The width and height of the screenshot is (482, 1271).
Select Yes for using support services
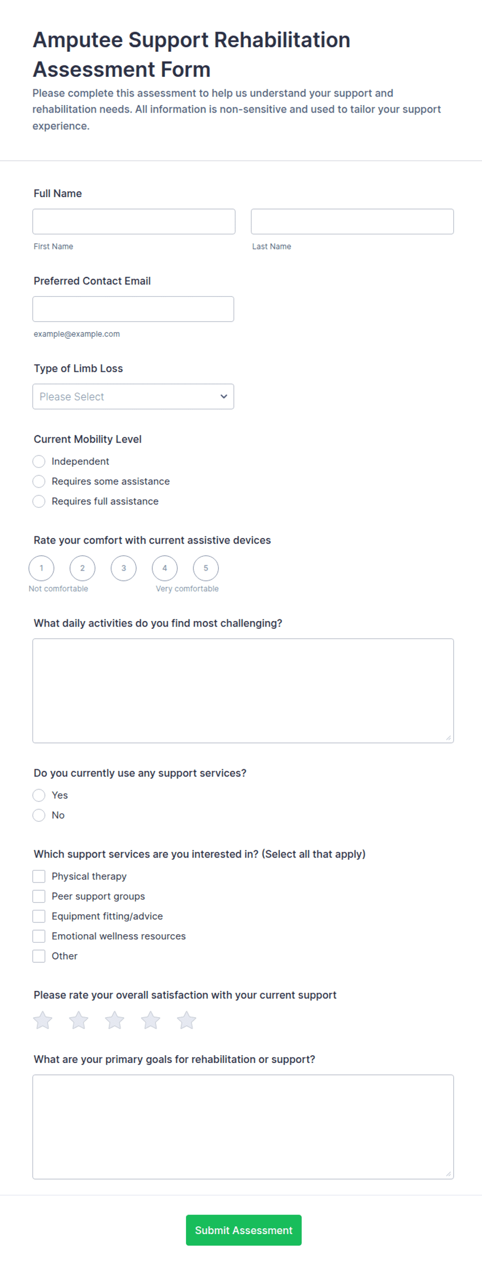click(39, 795)
